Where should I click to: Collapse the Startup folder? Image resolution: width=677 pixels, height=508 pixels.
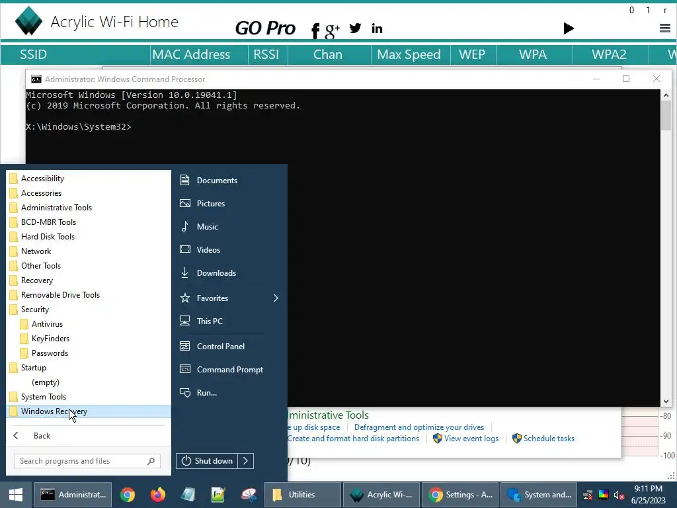(x=89, y=368)
